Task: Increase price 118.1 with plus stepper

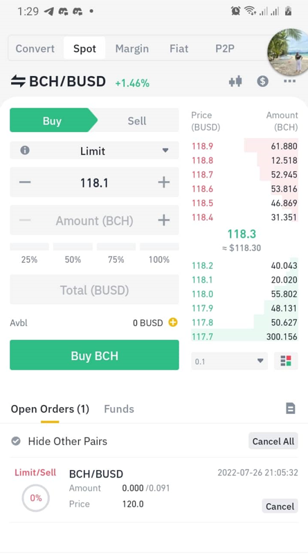Action: point(164,182)
